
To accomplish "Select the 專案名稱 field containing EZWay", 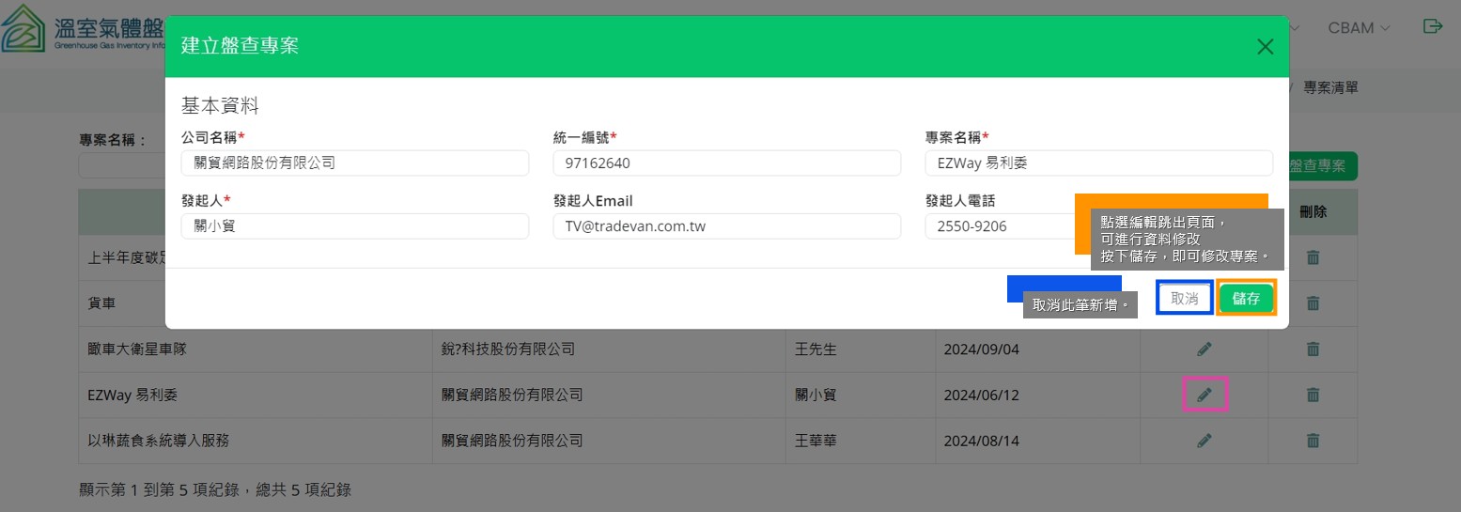I will (1098, 163).
